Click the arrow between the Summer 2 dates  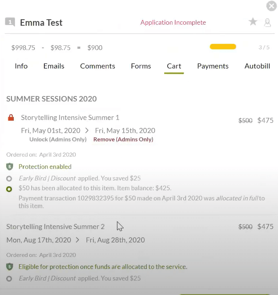click(78, 240)
